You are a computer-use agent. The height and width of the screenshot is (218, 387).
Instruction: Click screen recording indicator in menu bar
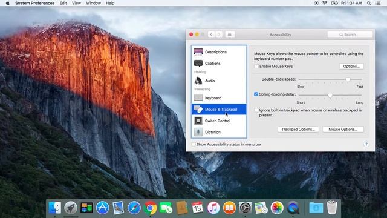316,3
